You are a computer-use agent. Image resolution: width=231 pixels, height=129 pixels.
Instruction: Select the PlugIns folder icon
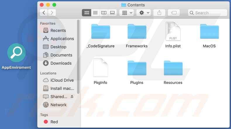(x=137, y=68)
